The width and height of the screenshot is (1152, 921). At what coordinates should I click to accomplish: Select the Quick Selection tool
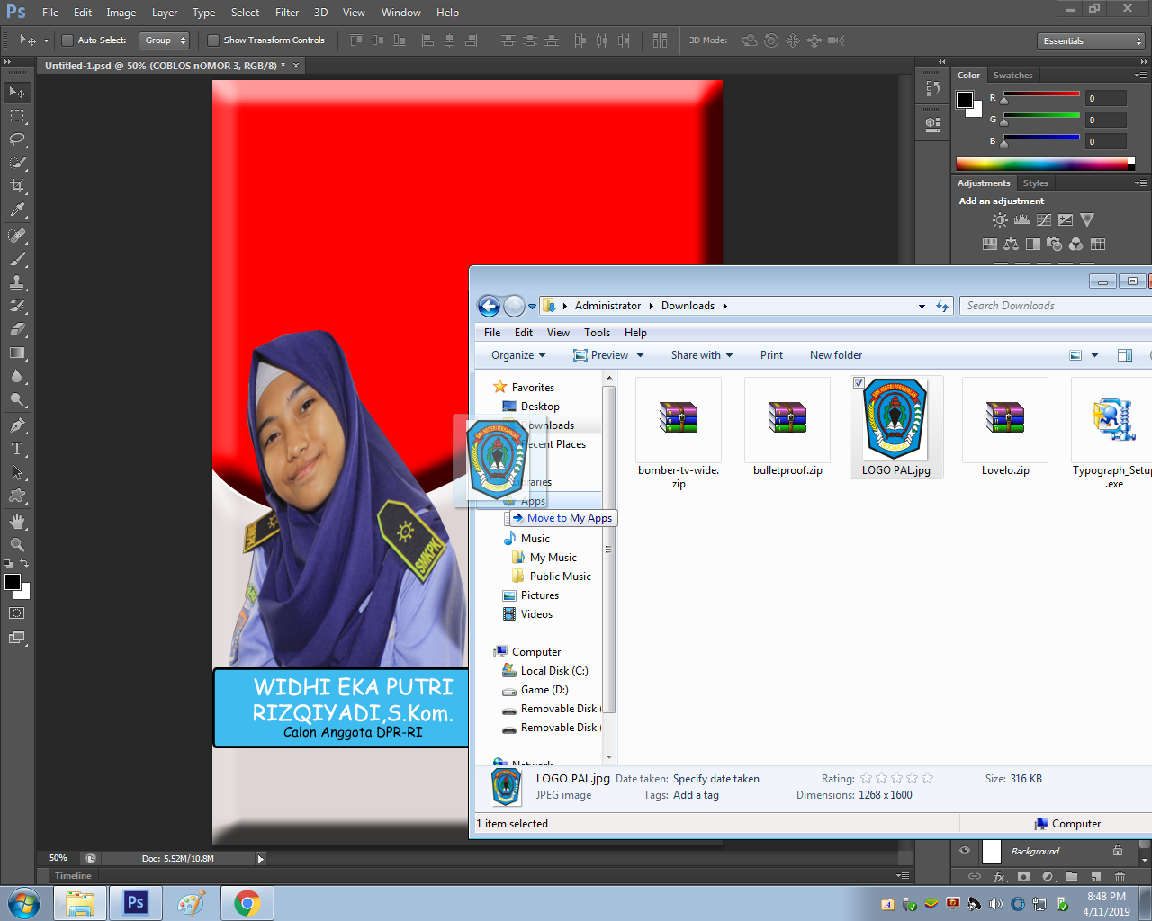(17, 163)
